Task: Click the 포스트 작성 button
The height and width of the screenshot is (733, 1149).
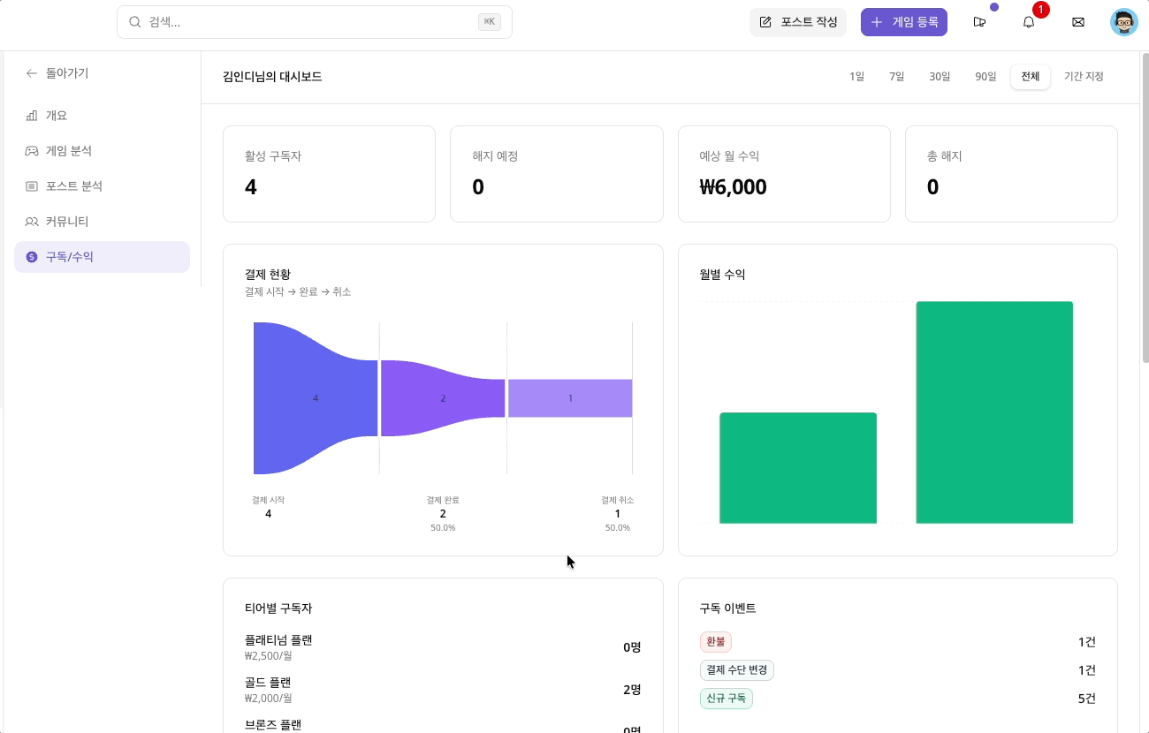Action: pyautogui.click(x=798, y=22)
